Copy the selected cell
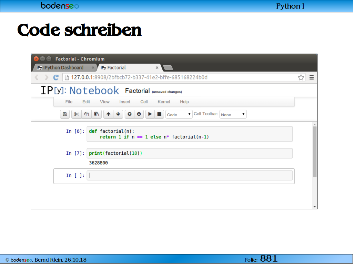Screen dimensions: 353x264 [x=87, y=114]
